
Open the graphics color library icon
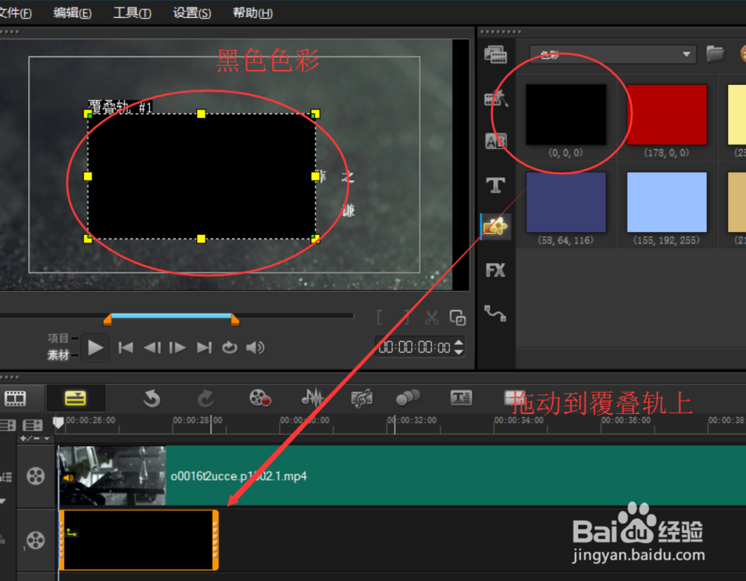click(495, 227)
